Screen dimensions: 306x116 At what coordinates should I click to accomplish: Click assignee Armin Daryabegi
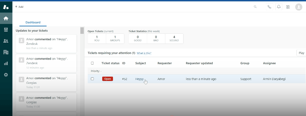click(x=274, y=79)
